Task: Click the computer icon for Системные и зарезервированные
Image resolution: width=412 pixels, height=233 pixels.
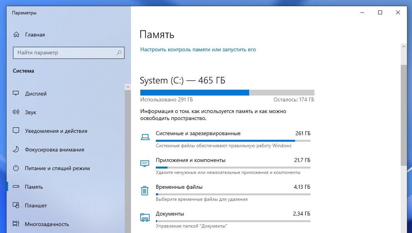Action: 145,137
